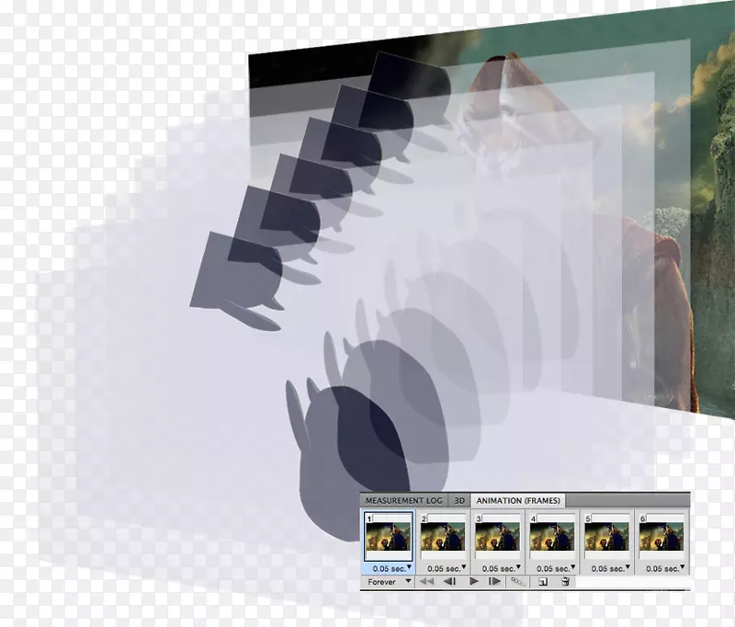
Task: Duplicate the selected frame
Action: coord(543,582)
